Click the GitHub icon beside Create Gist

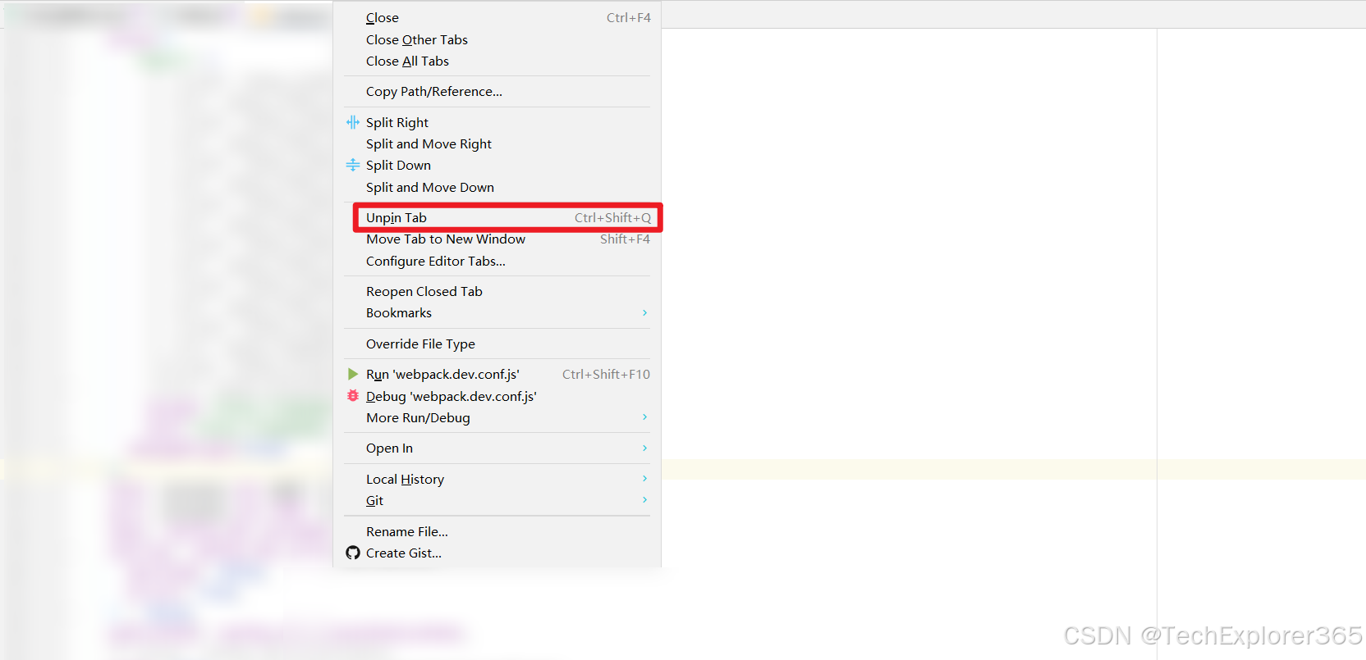[353, 553]
